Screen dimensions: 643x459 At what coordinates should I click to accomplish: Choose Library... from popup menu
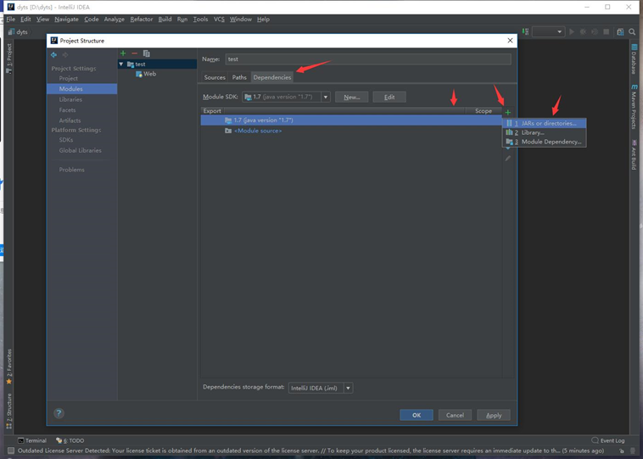click(x=544, y=132)
